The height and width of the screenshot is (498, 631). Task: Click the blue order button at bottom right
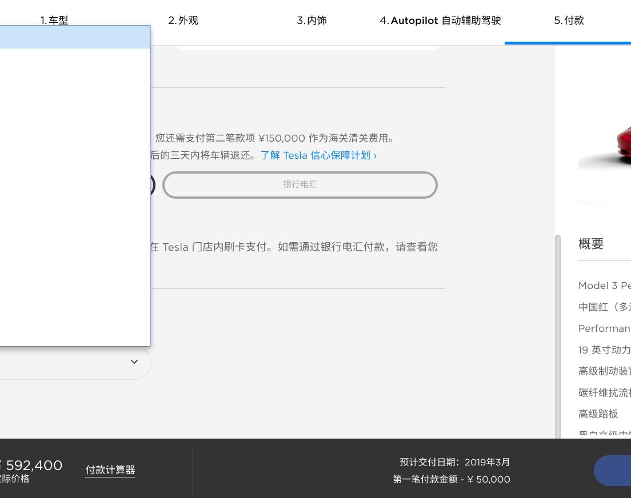point(613,470)
